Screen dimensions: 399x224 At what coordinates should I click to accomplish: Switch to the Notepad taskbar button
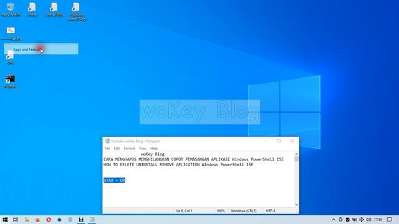tap(92, 220)
